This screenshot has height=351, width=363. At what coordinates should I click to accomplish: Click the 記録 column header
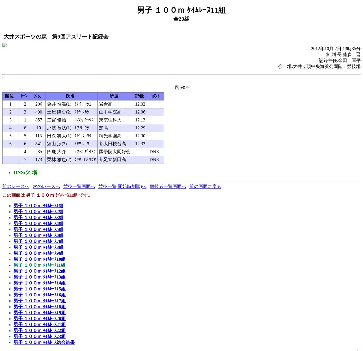[140, 96]
